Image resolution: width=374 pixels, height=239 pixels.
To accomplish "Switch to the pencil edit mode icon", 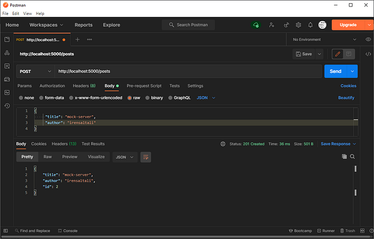I will click(338, 54).
